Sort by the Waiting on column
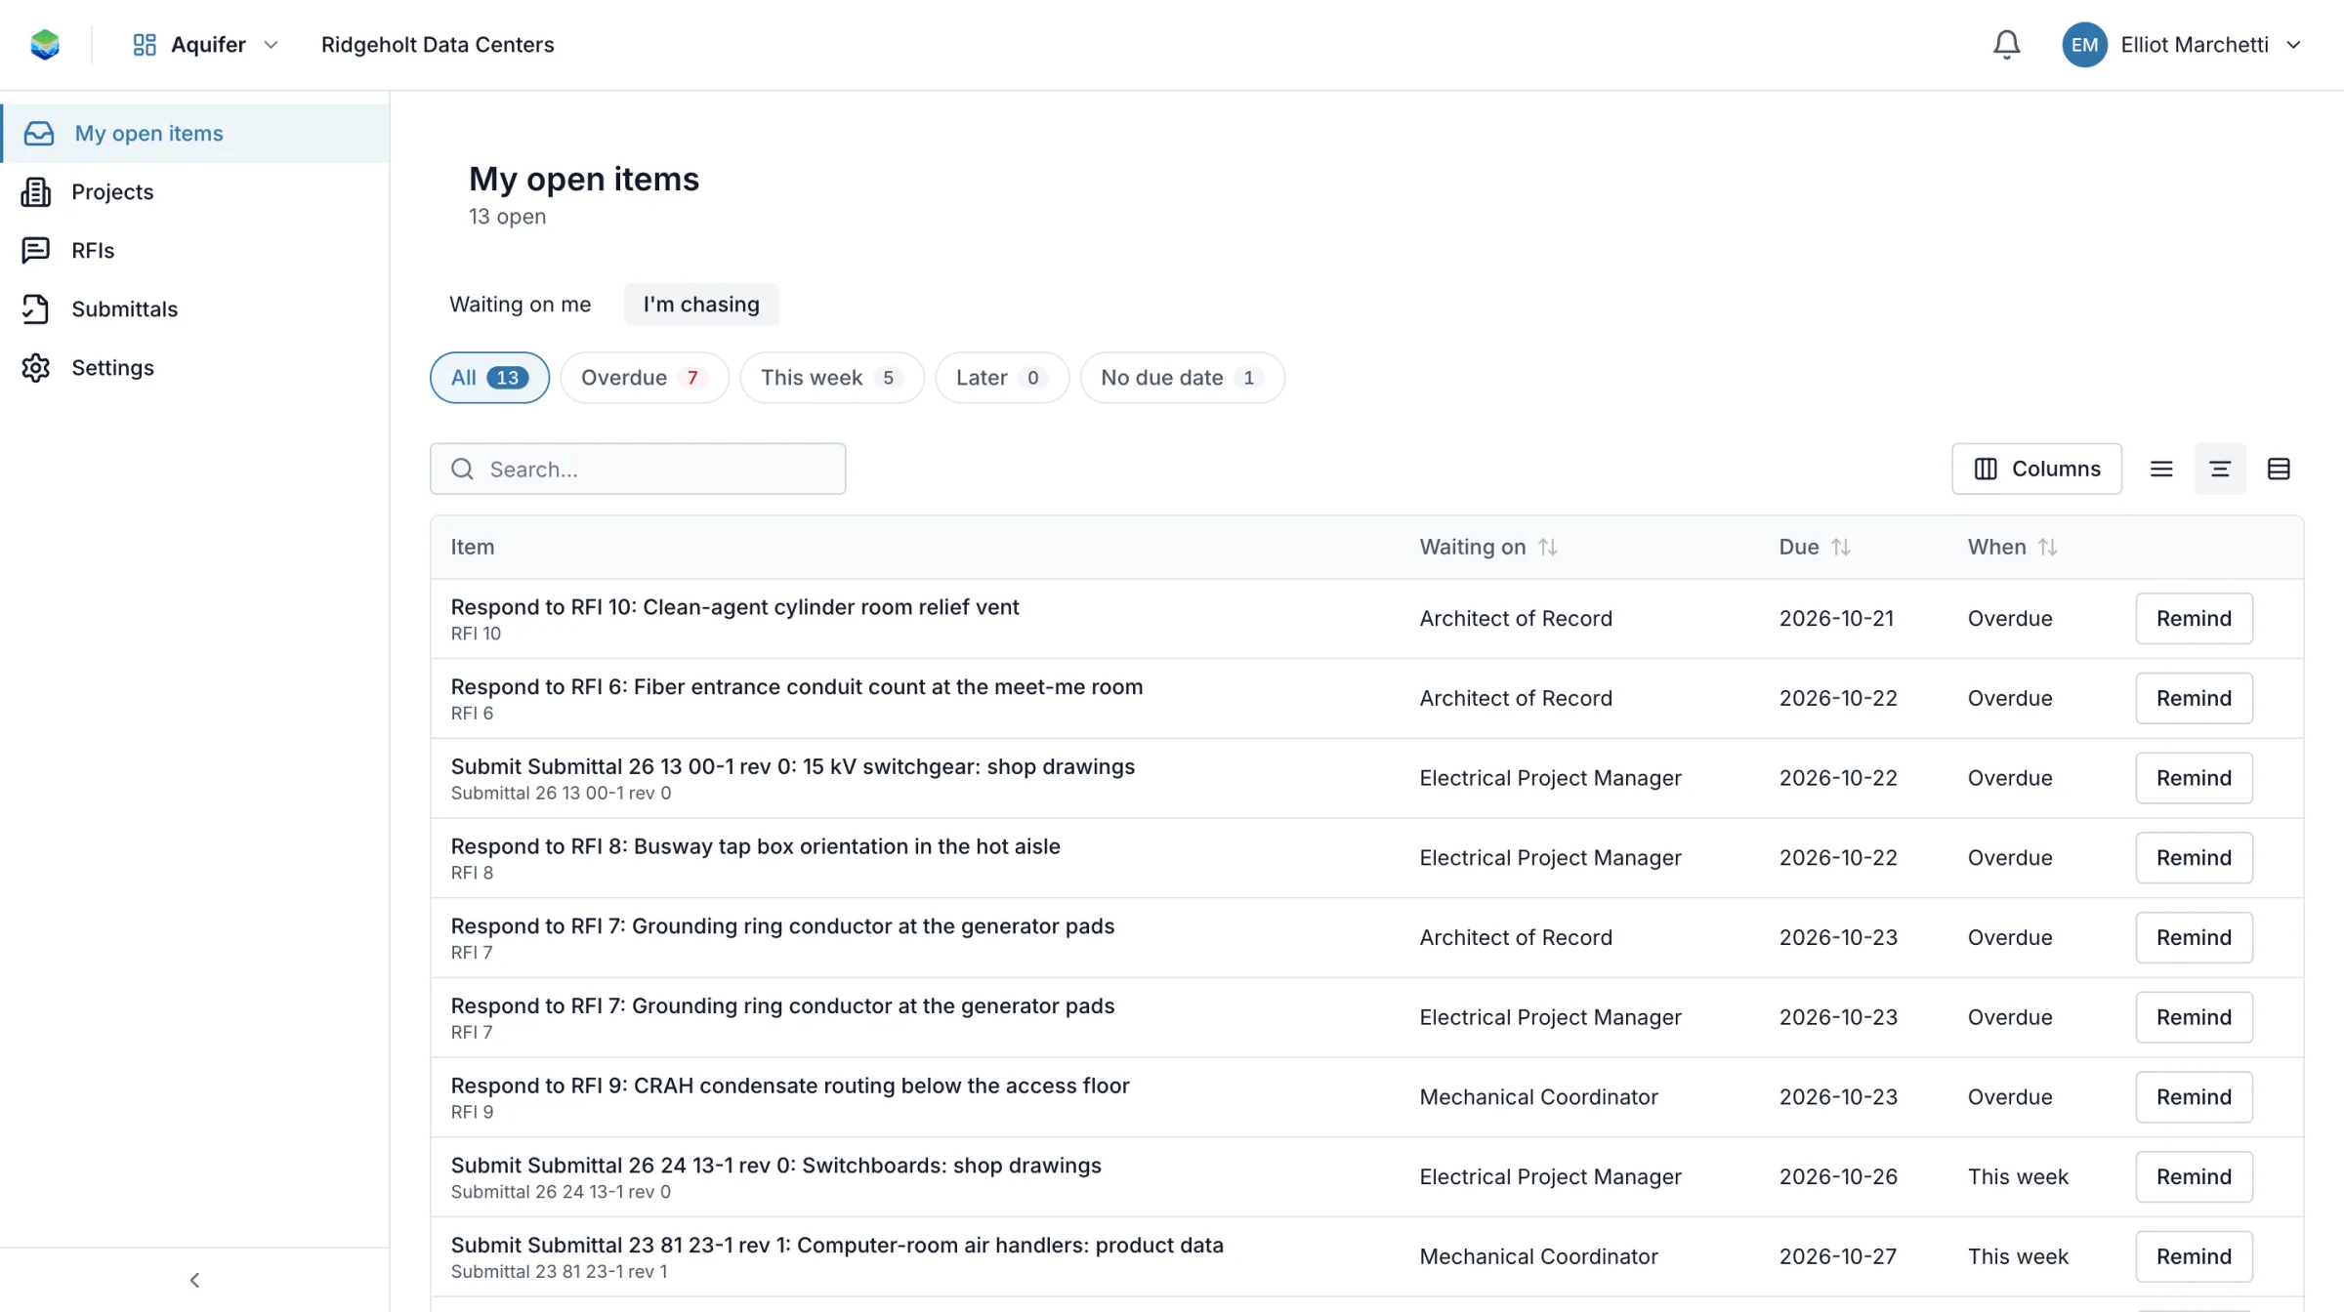Viewport: 2344px width, 1312px height. point(1488,547)
